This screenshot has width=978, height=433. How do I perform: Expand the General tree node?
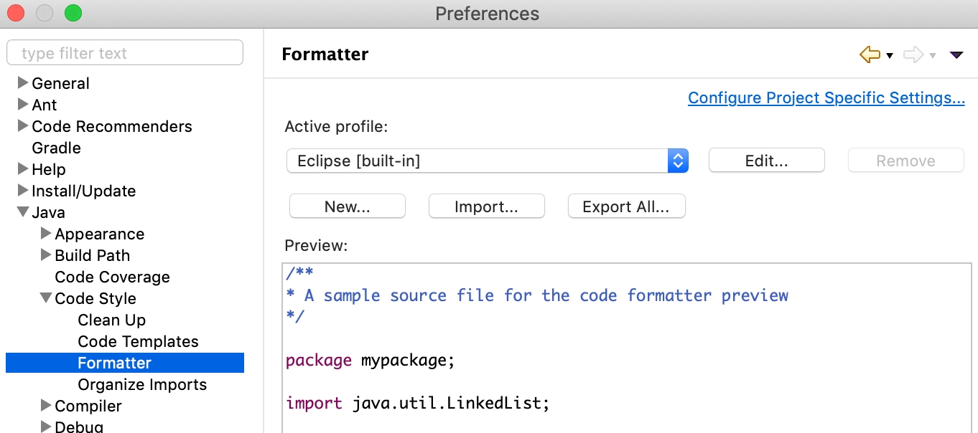coord(23,83)
